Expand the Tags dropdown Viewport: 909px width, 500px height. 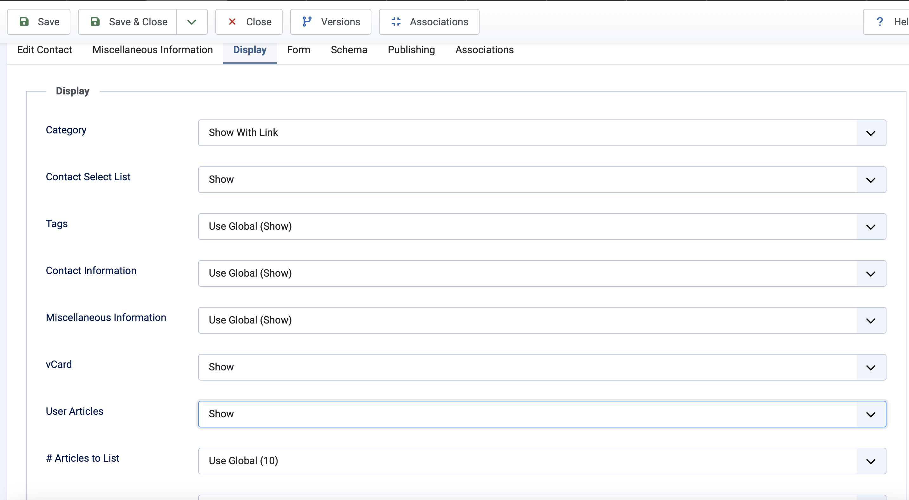pyautogui.click(x=542, y=226)
